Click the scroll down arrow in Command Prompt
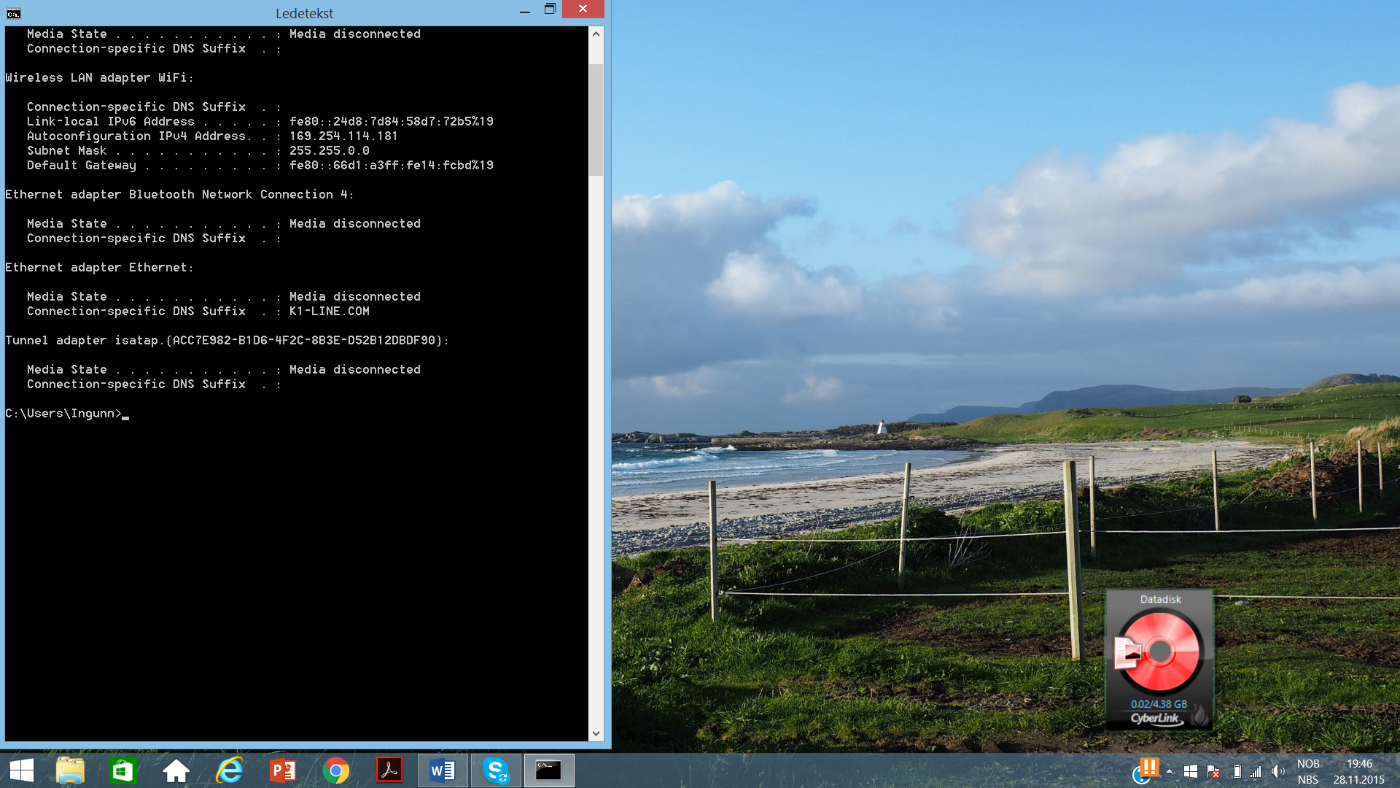Screen dimensions: 1400x788 pos(596,733)
